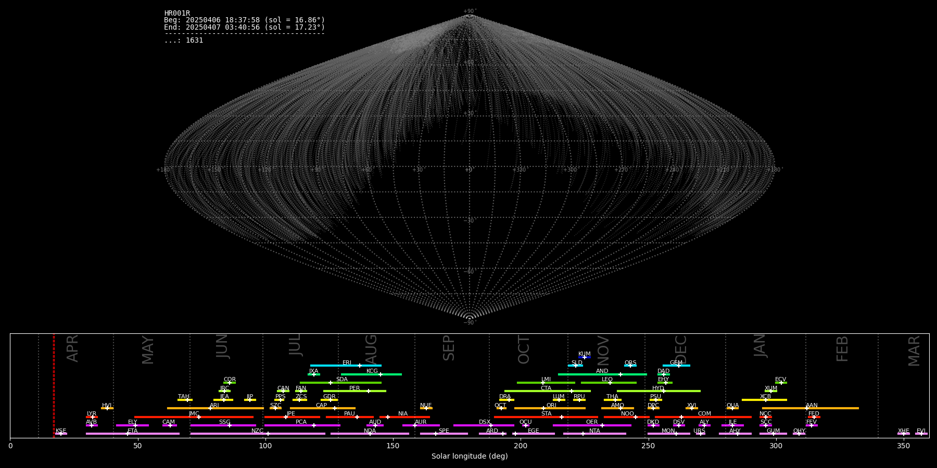Click the red dashed current solar longitude line
Image resolution: width=937 pixels, height=468 pixels.
54,385
